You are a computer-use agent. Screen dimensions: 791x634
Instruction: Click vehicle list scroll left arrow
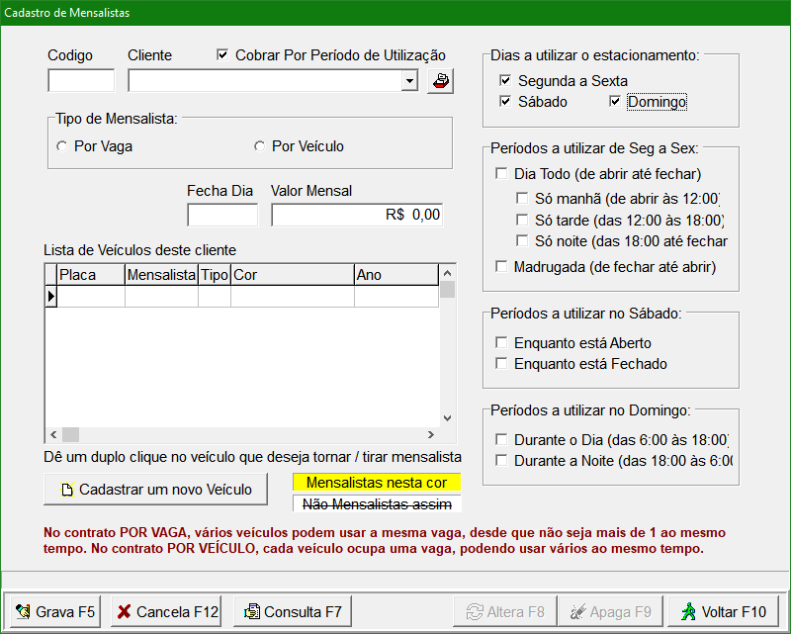tap(53, 434)
